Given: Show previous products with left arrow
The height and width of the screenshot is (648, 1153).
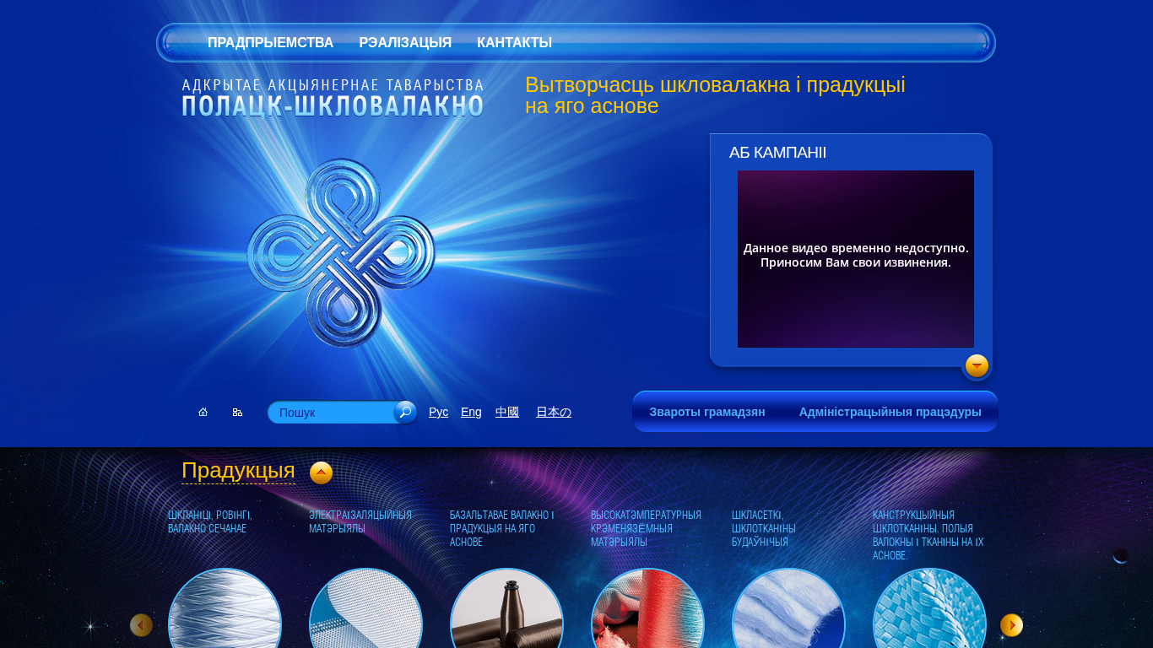Looking at the screenshot, I should pyautogui.click(x=141, y=625).
